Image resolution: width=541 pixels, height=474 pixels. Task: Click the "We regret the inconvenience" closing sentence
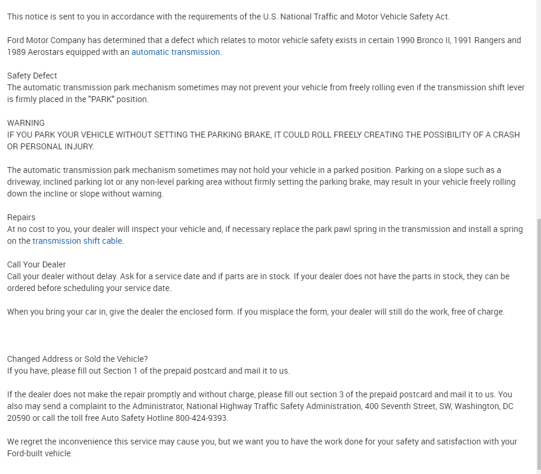pyautogui.click(x=262, y=442)
